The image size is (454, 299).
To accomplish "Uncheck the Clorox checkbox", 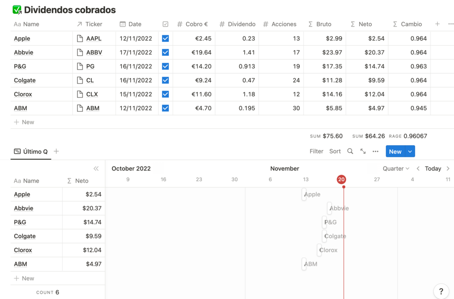I will point(165,94).
